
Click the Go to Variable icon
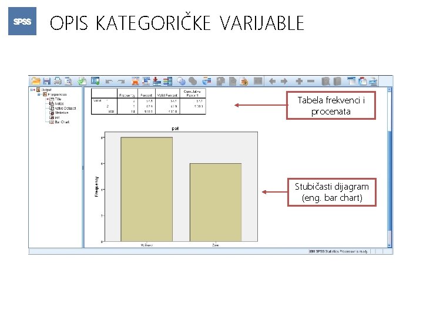[x=157, y=81]
